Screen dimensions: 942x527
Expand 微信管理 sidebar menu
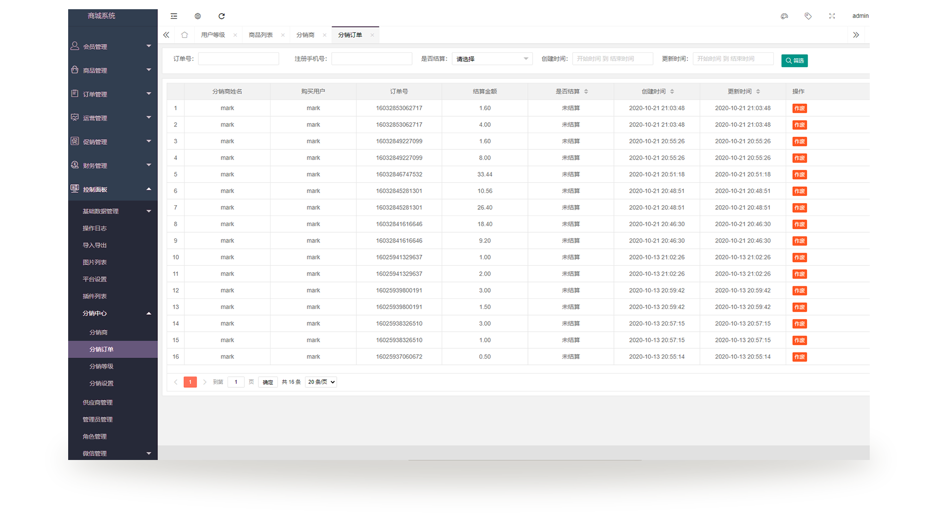pos(113,453)
